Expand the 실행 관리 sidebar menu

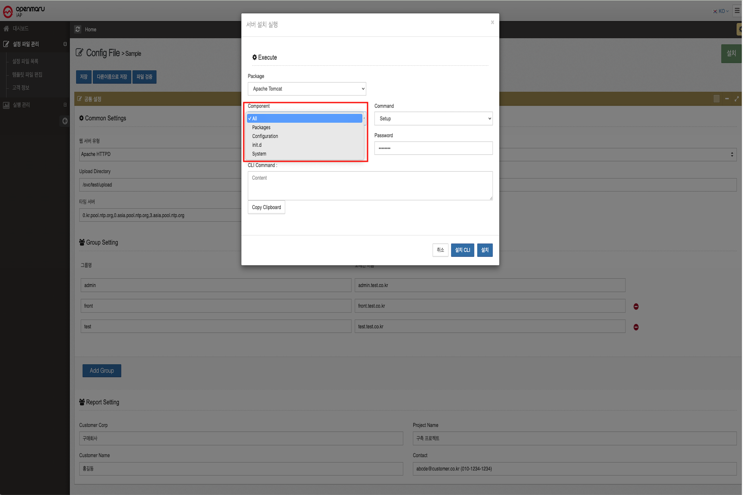[21, 105]
